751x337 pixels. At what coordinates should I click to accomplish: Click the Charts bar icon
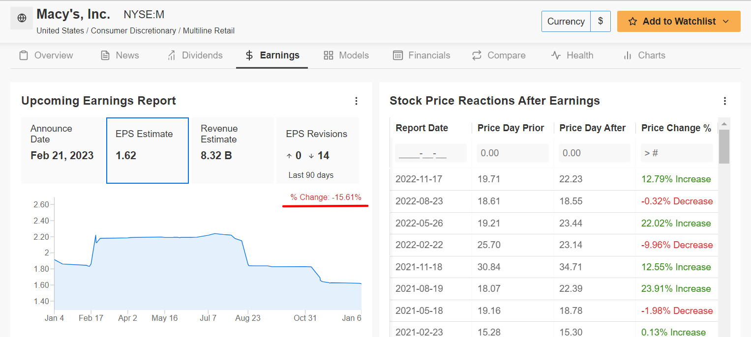click(x=627, y=56)
